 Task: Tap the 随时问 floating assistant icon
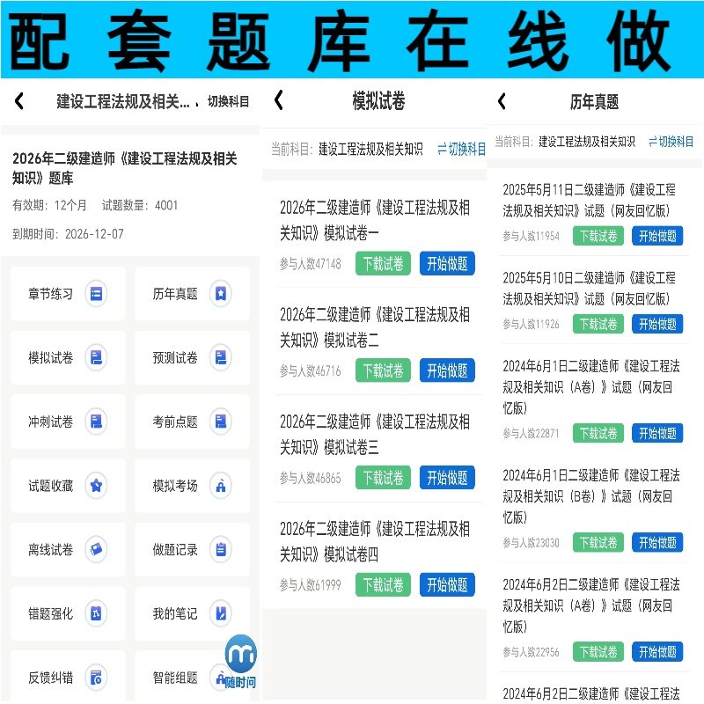tap(240, 662)
